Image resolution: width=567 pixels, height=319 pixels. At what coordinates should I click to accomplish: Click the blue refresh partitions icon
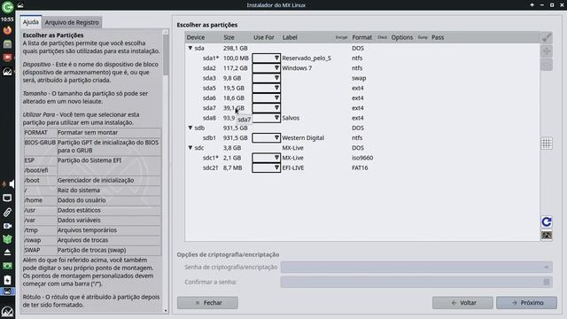point(547,222)
